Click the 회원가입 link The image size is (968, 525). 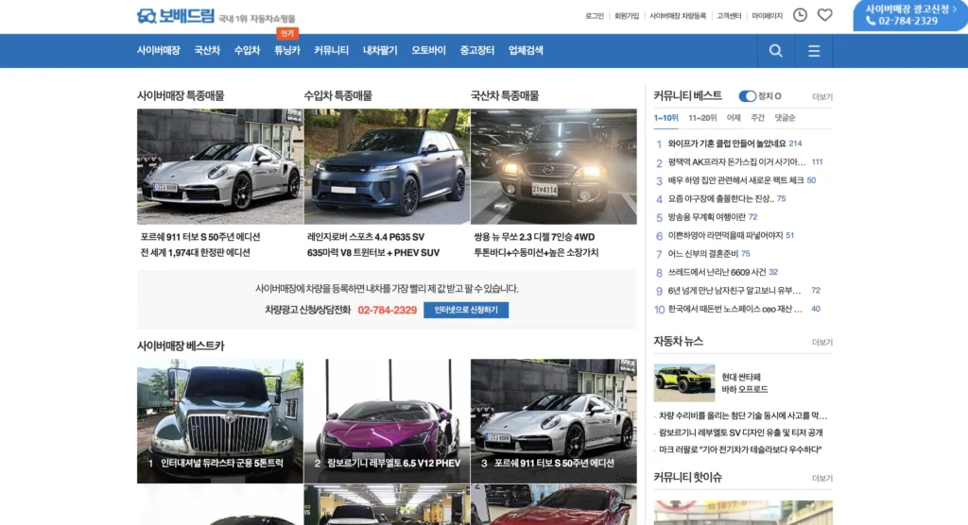627,16
